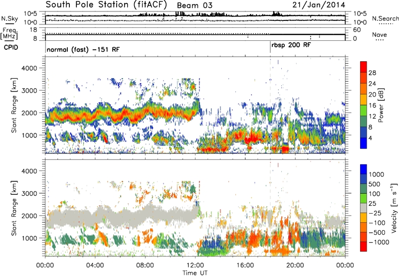Click the date '21/Jan/2014'

click(x=319, y=5)
